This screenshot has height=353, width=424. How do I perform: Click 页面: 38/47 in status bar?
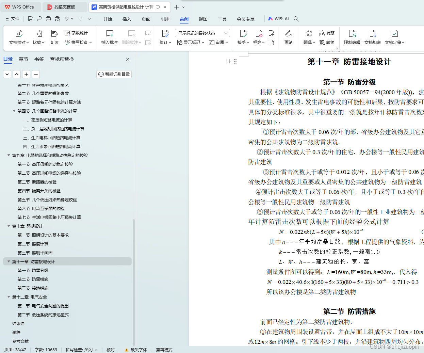tap(15, 350)
